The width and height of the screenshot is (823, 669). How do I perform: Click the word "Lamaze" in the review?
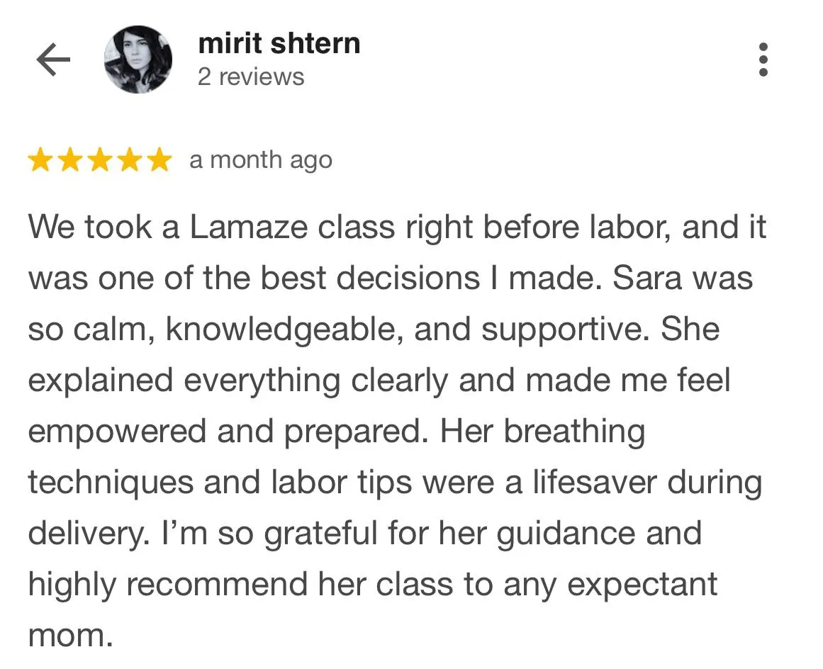pos(249,227)
